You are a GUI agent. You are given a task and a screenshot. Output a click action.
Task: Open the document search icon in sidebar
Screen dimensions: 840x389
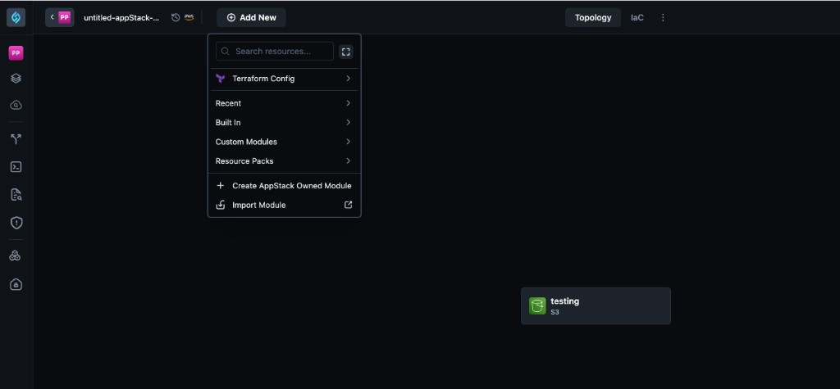(x=16, y=195)
